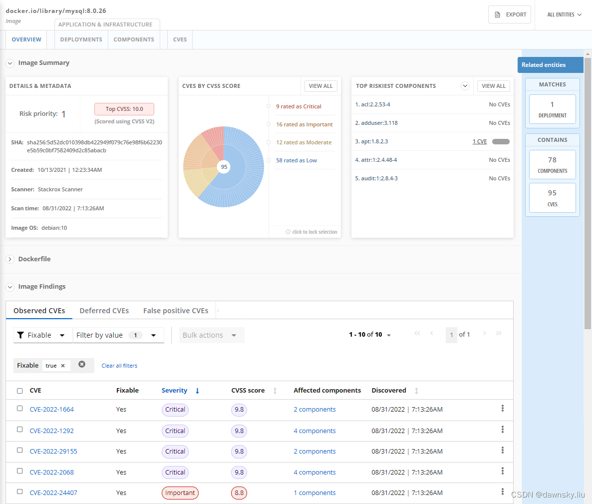Open row actions menu for CVE-2022-2068

point(503,471)
